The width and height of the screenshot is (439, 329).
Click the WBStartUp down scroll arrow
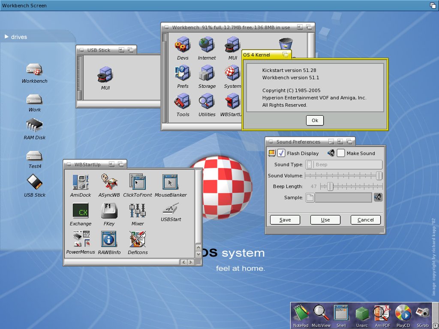(x=198, y=254)
